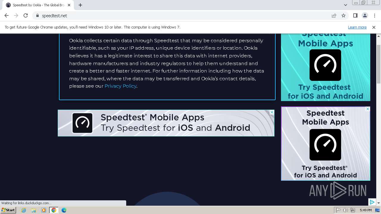View site information lock icon

(x=38, y=15)
